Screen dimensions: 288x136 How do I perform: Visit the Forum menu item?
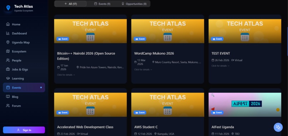coord(24,106)
